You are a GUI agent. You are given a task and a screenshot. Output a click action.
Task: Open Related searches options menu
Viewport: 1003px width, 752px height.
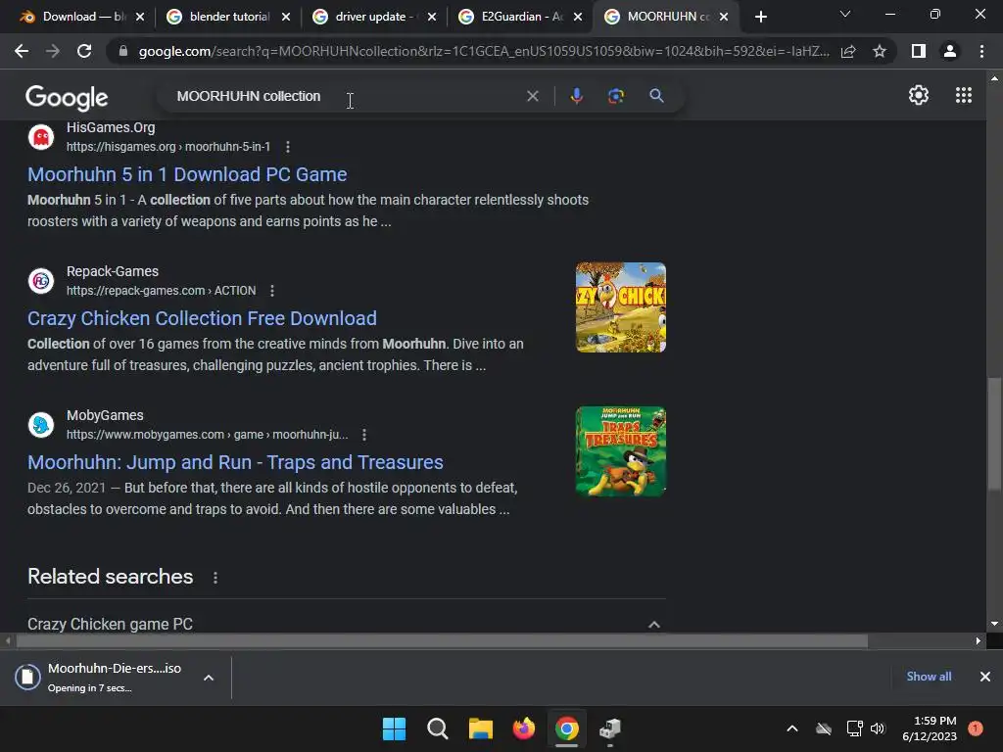(215, 578)
